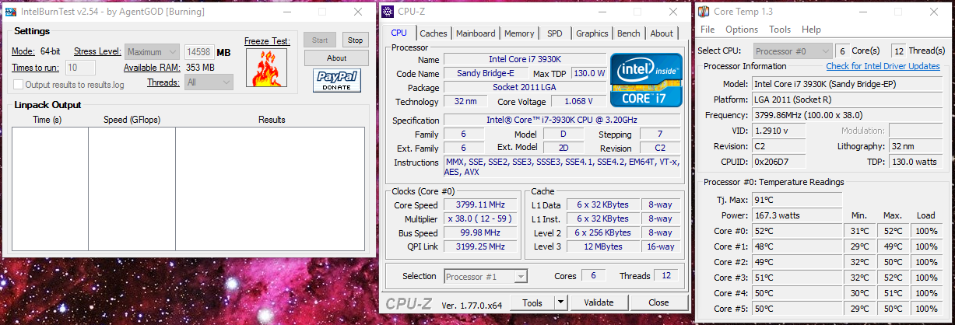The width and height of the screenshot is (955, 325).
Task: Click the Core(s) count box showing 6
Action: click(x=841, y=51)
